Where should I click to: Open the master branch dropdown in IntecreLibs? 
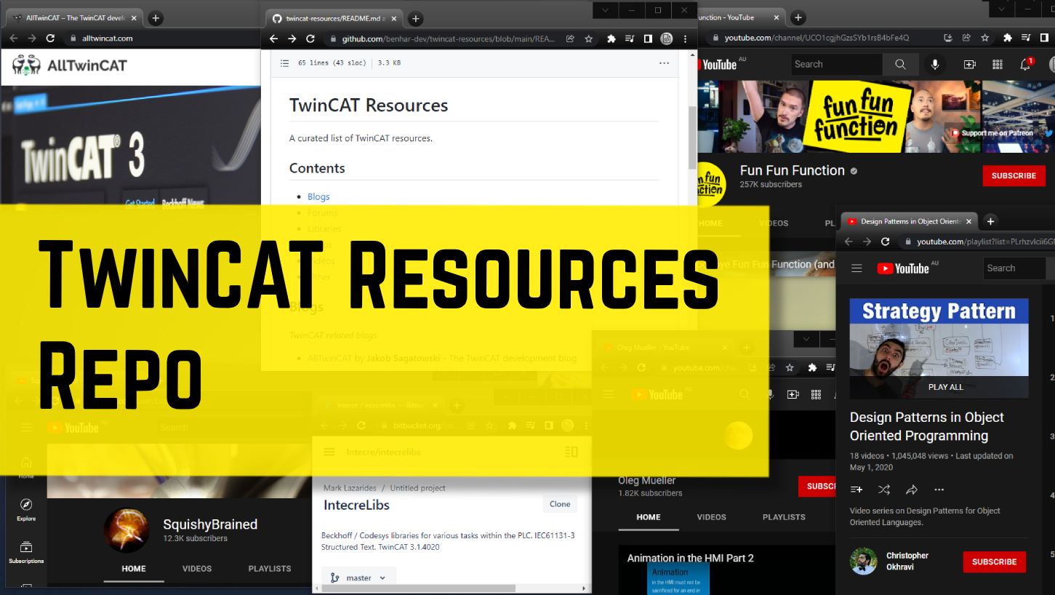pyautogui.click(x=358, y=578)
